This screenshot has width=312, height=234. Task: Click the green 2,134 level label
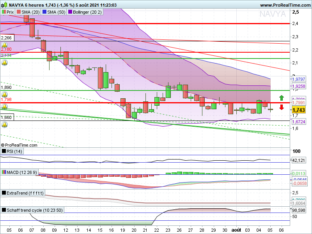click(6, 55)
